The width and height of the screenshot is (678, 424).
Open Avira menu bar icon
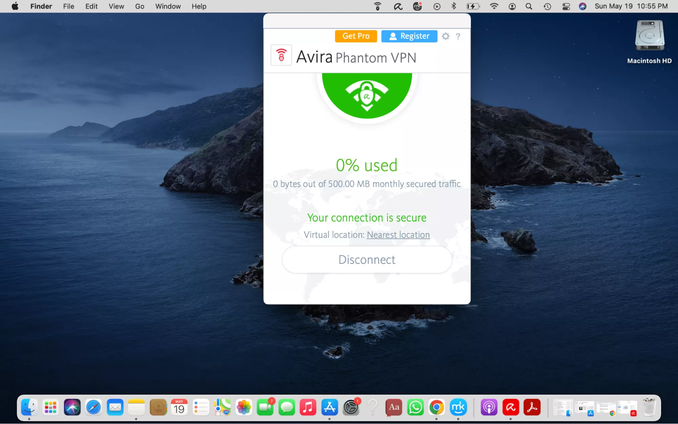click(x=398, y=6)
